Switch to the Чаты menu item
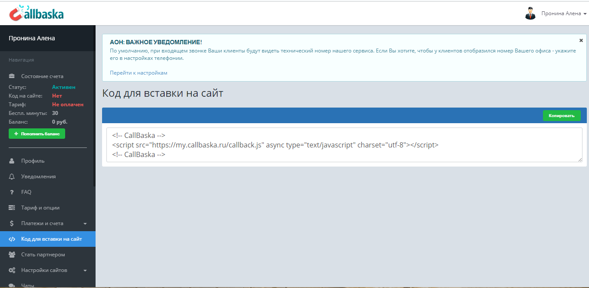This screenshot has width=589, height=288. point(28,284)
